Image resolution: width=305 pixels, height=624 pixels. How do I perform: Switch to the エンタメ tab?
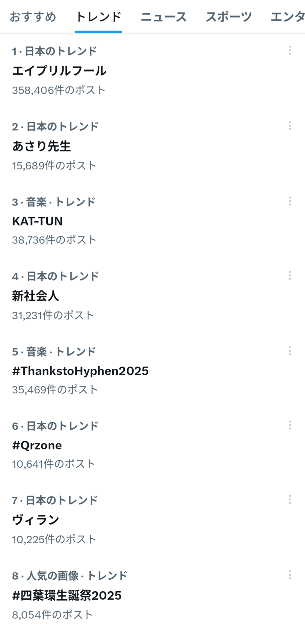tap(288, 17)
